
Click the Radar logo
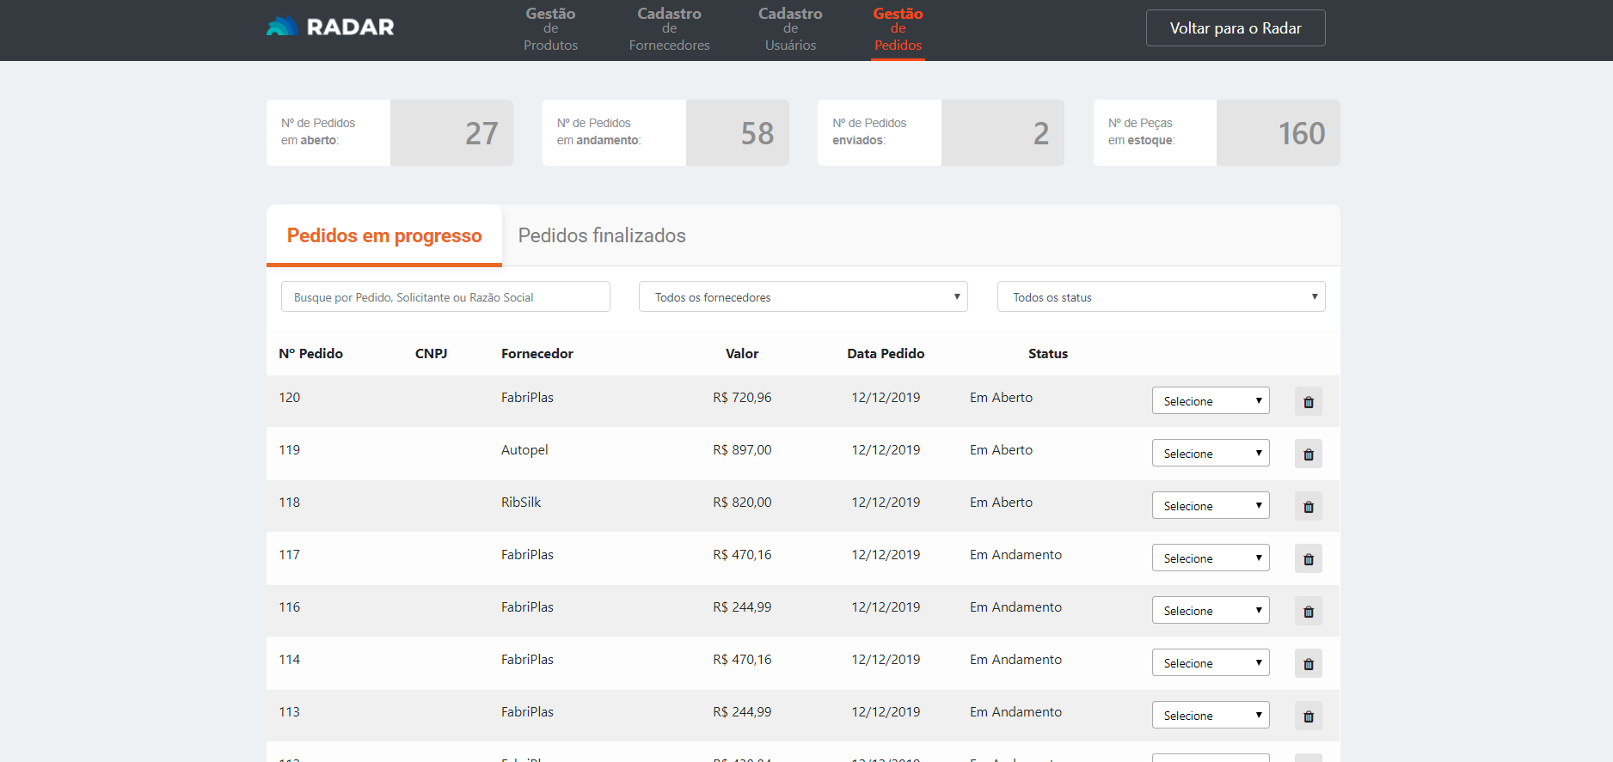pos(330,27)
